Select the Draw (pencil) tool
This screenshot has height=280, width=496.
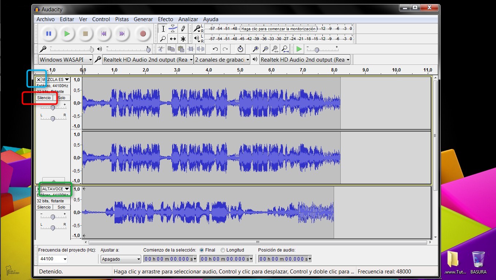(x=183, y=29)
